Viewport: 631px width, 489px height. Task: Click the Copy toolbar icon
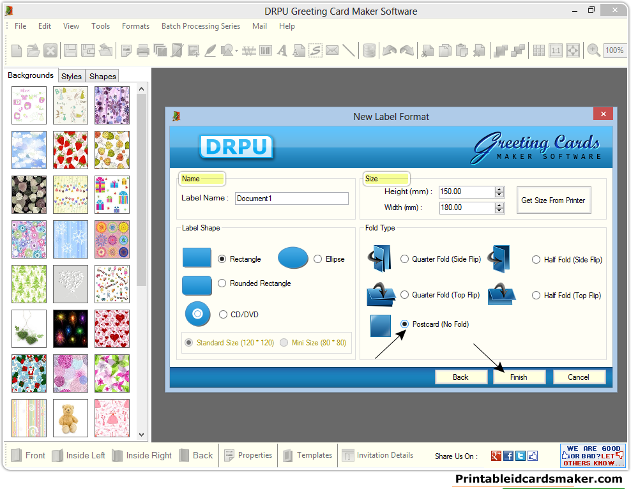[445, 50]
